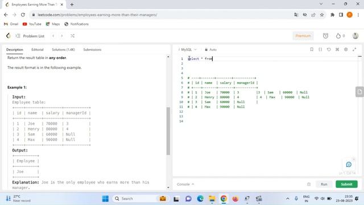364x205 pixels.
Task: Close the Employees Earning tab
Action: click(62, 5)
